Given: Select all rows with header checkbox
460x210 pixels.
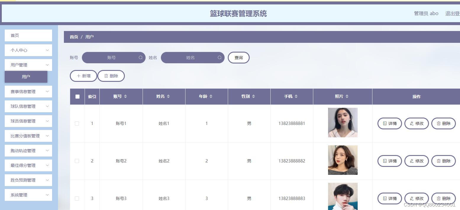Looking at the screenshot, I should pyautogui.click(x=78, y=97).
